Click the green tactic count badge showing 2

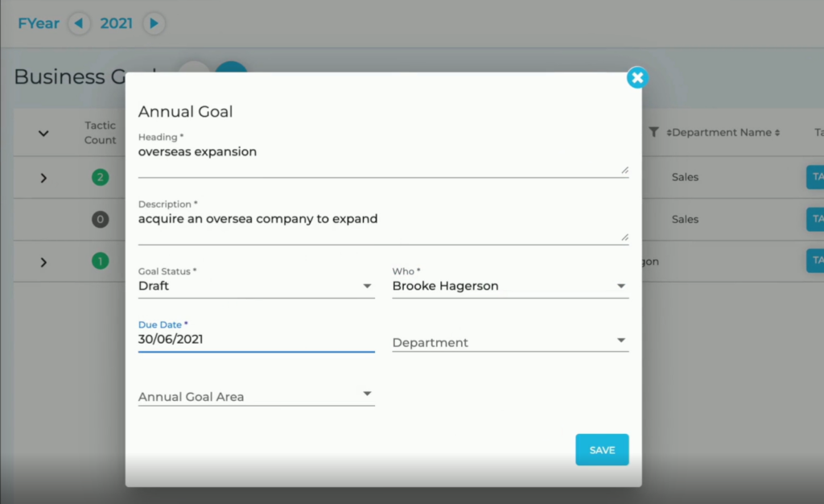(100, 177)
